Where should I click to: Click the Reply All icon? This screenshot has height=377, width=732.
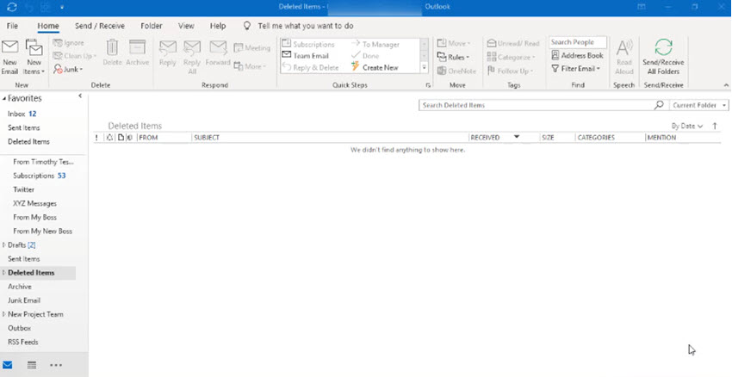[192, 57]
